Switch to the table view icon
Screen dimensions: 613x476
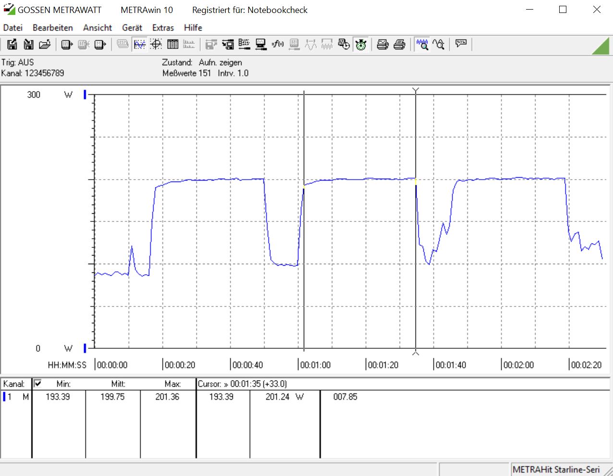tap(173, 45)
